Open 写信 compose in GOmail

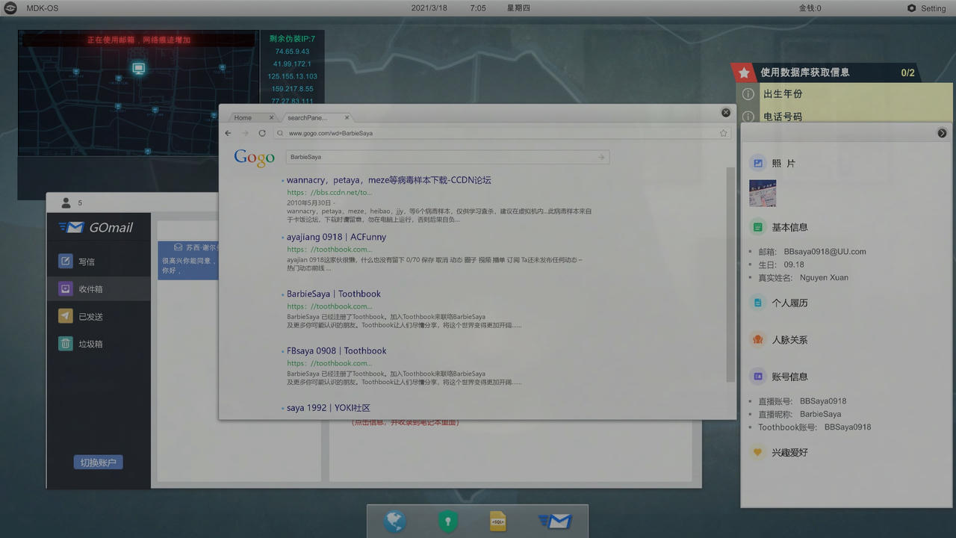98,262
